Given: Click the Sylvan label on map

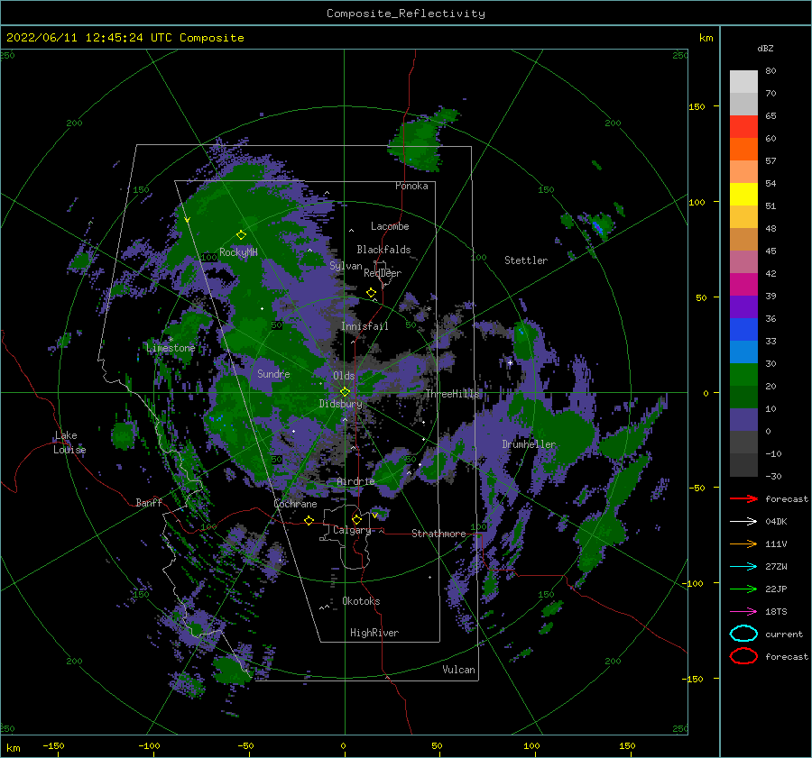Looking at the screenshot, I should coord(346,266).
